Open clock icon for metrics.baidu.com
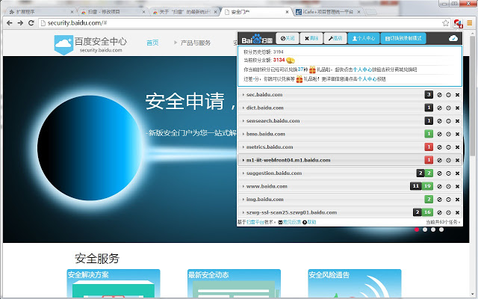Viewport: 478px width, 299px height. [448, 147]
